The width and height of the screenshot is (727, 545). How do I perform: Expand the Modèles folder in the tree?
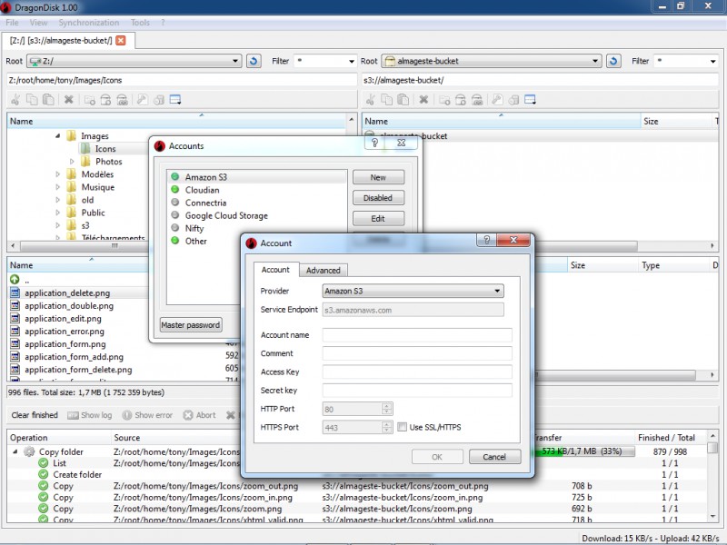pos(57,174)
